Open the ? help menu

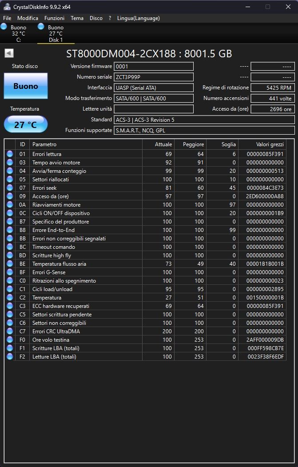110,18
